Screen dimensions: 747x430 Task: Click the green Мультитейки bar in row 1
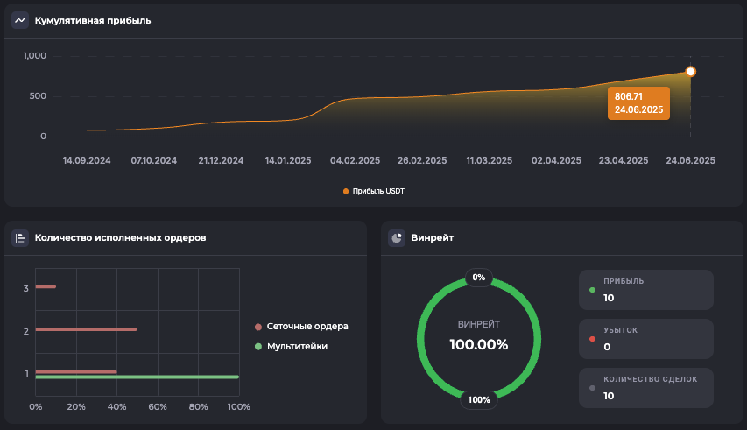pos(137,377)
